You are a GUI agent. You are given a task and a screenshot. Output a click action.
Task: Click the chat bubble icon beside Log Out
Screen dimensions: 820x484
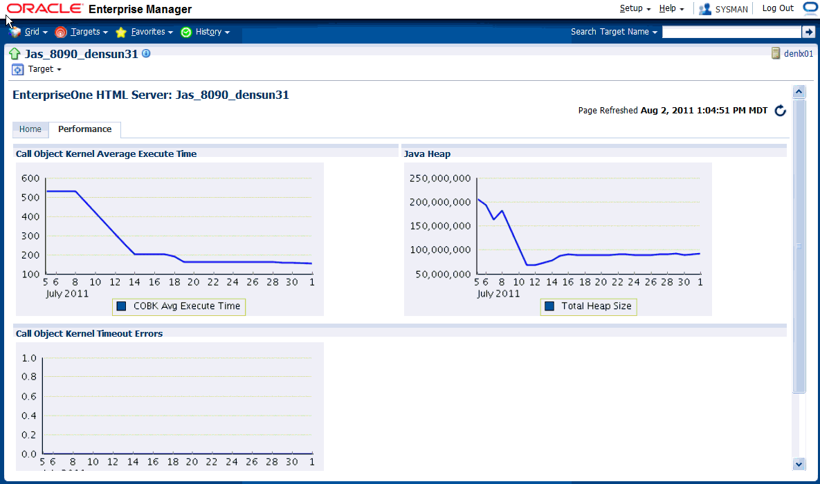click(x=810, y=9)
